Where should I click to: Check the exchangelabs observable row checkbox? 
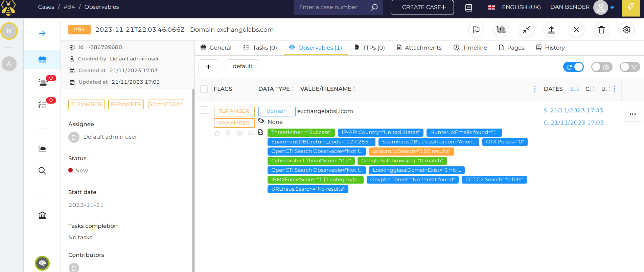(204, 110)
